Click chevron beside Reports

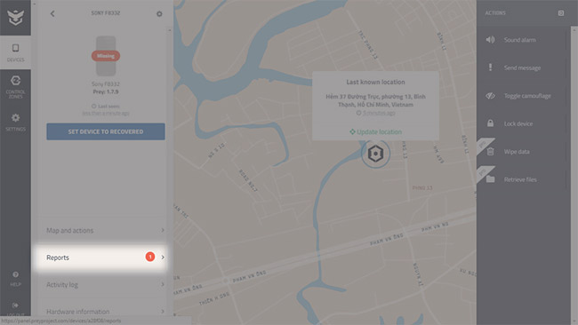click(x=163, y=257)
